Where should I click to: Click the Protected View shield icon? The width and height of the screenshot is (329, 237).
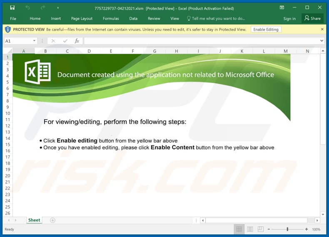click(8, 30)
